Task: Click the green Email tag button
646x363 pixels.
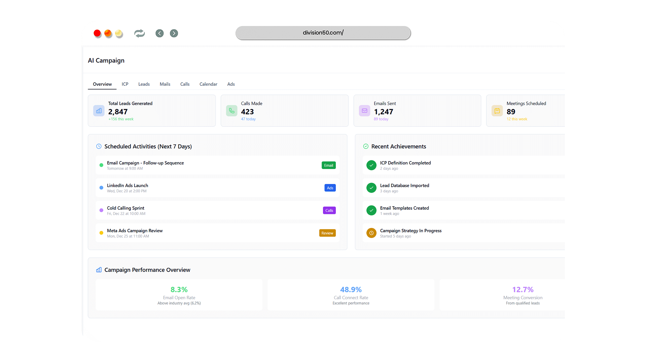Action: tap(328, 165)
